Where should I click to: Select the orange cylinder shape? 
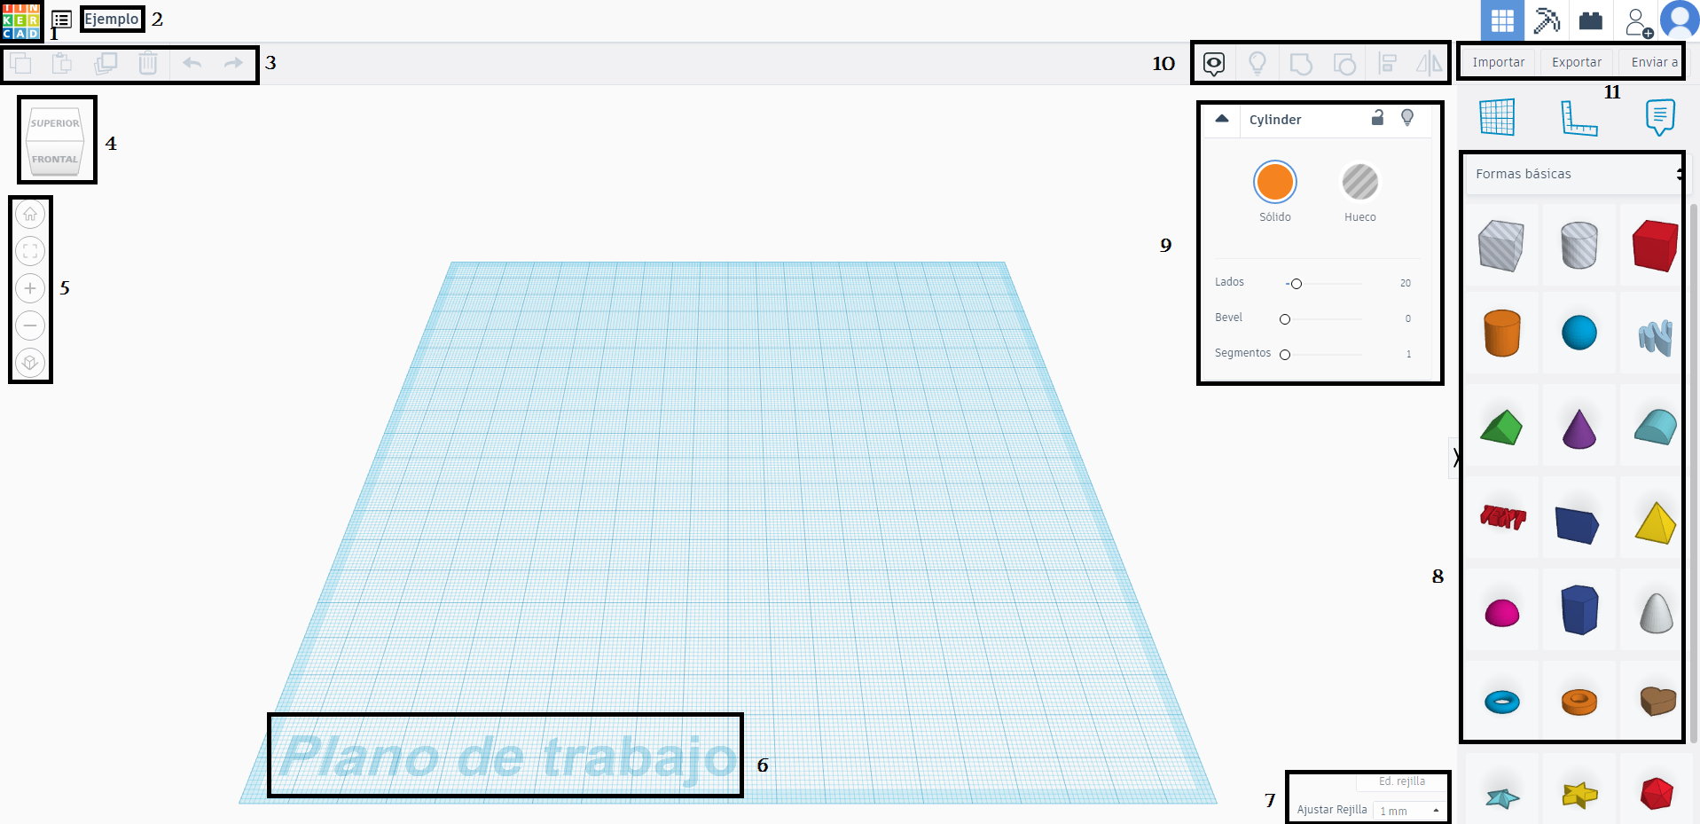click(x=1502, y=334)
